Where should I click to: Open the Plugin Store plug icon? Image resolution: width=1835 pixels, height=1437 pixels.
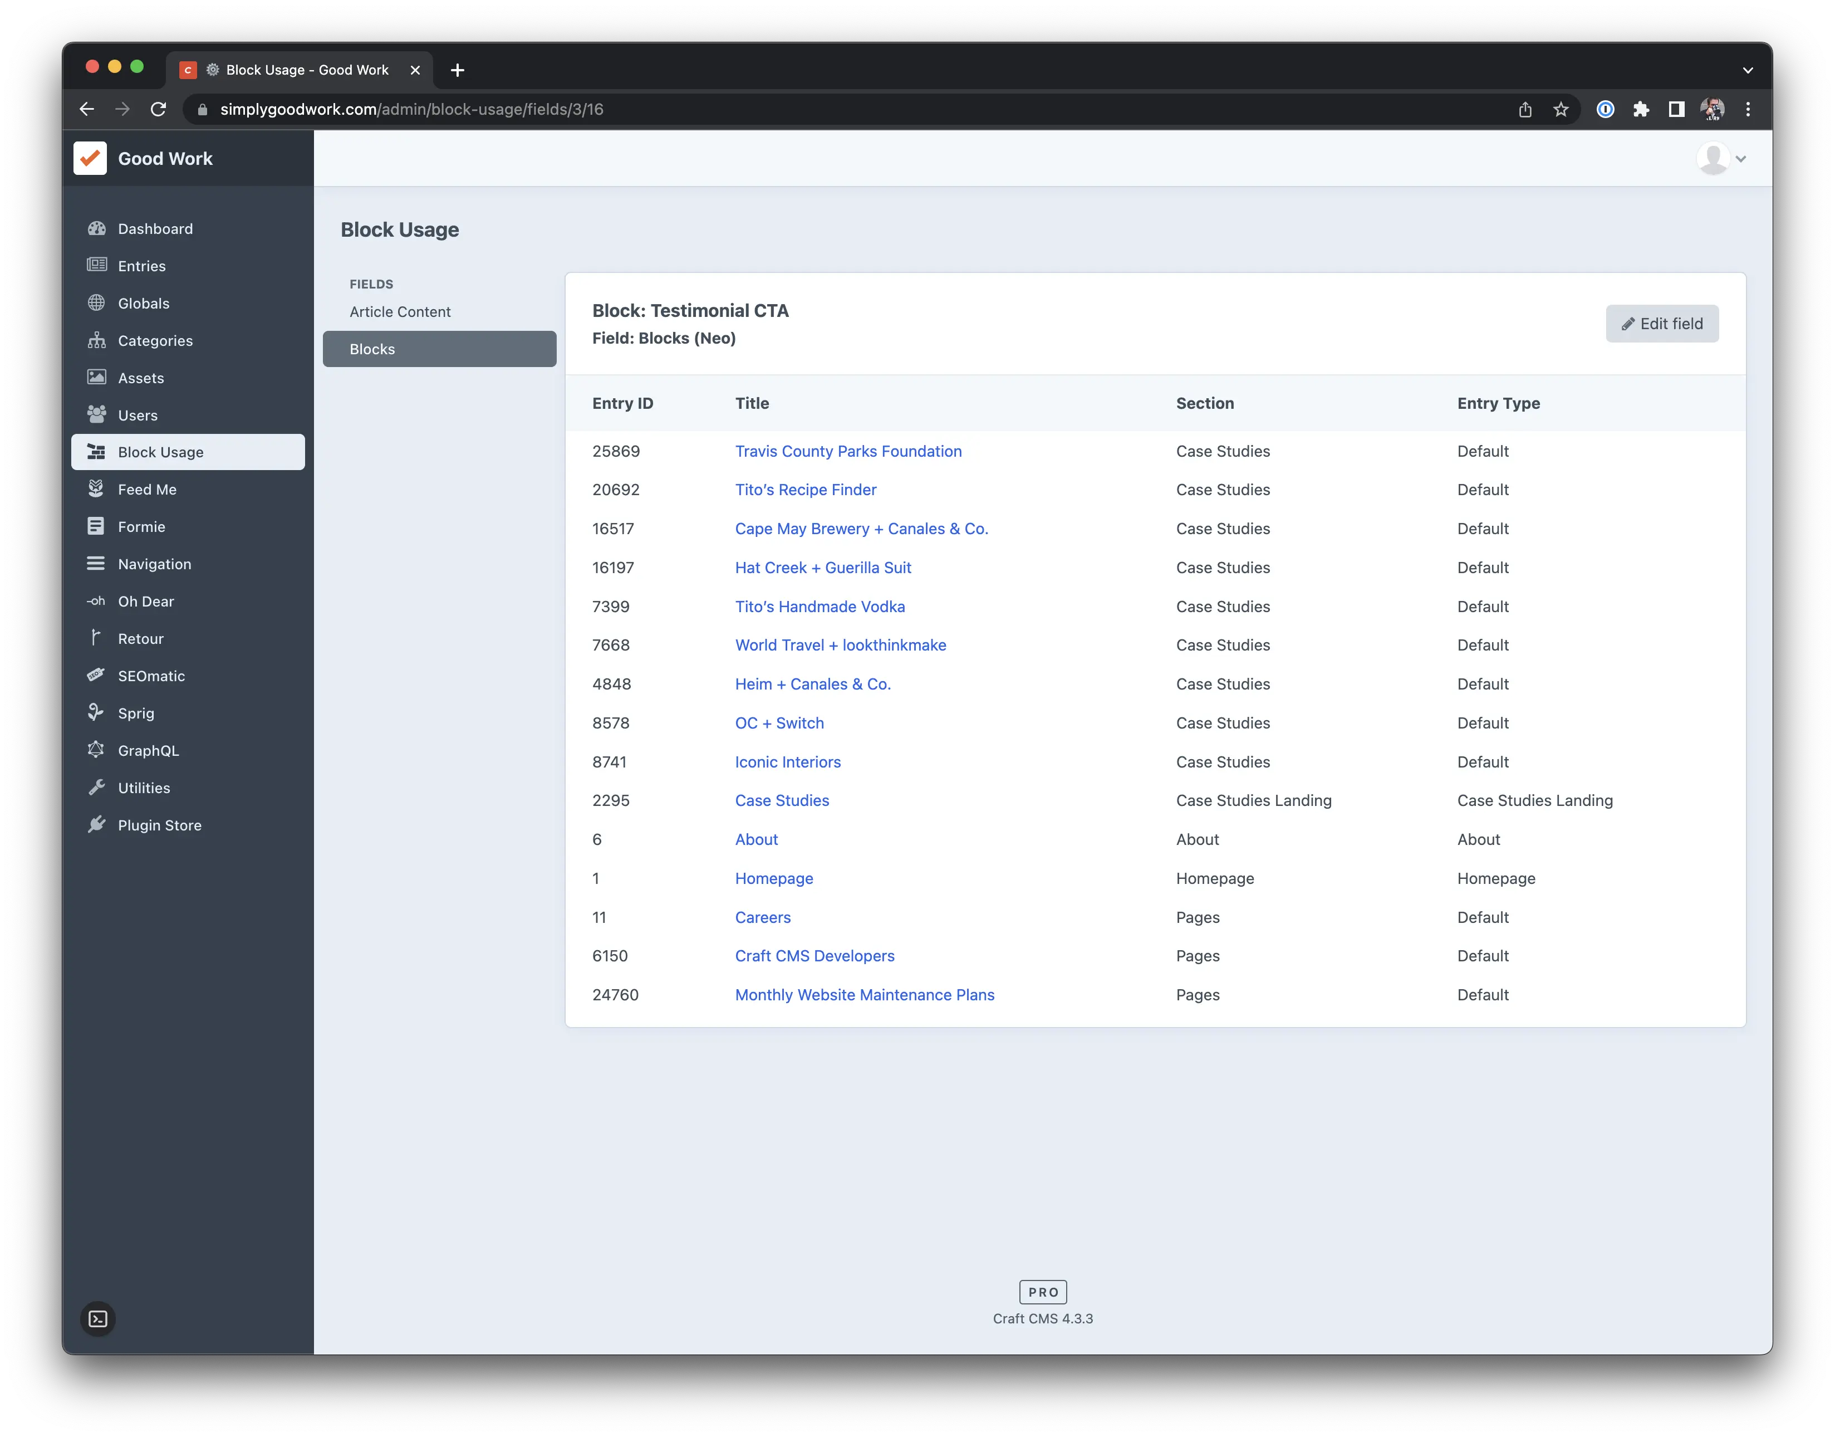tap(97, 824)
